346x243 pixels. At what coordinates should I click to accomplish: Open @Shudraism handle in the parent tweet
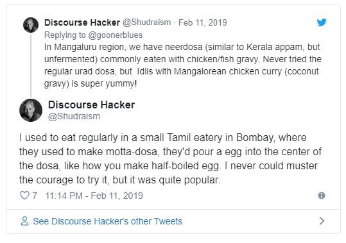click(146, 22)
